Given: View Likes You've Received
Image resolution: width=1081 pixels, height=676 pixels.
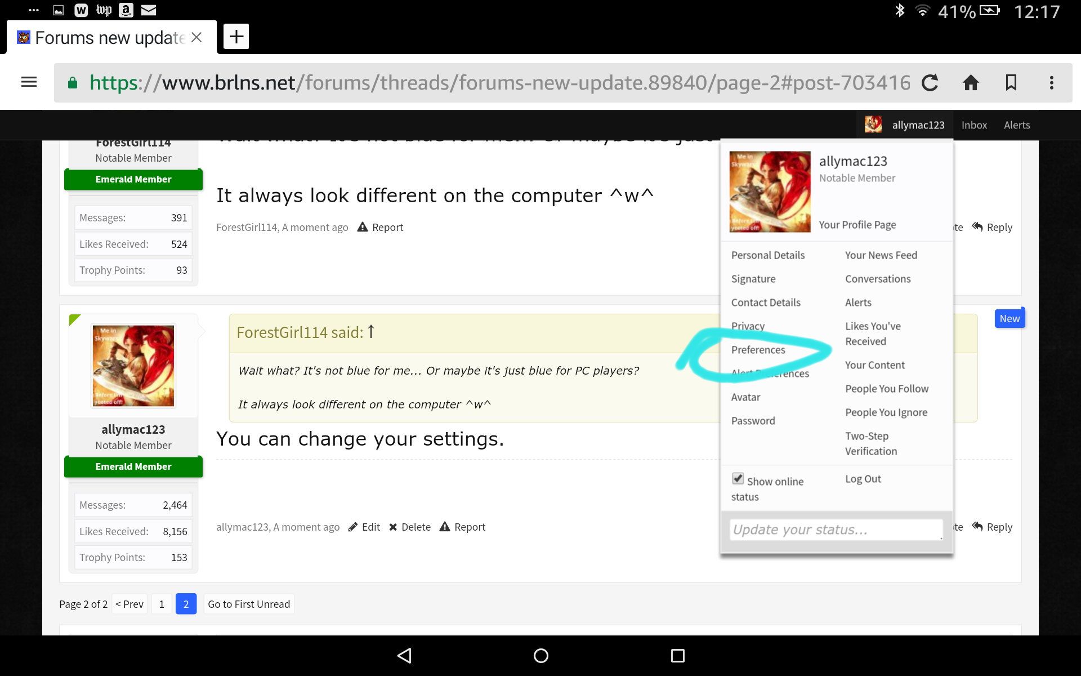Looking at the screenshot, I should click(x=873, y=333).
